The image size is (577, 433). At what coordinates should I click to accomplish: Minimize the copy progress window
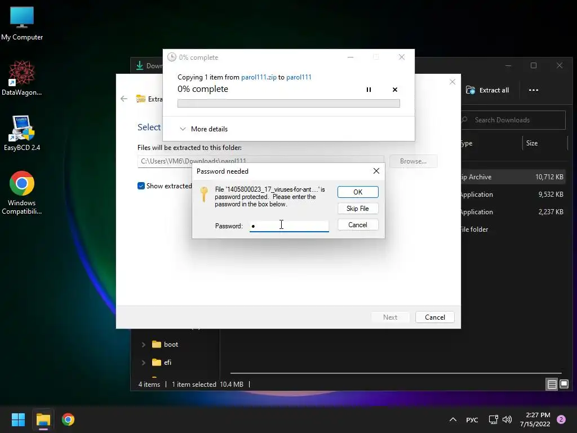pos(350,57)
